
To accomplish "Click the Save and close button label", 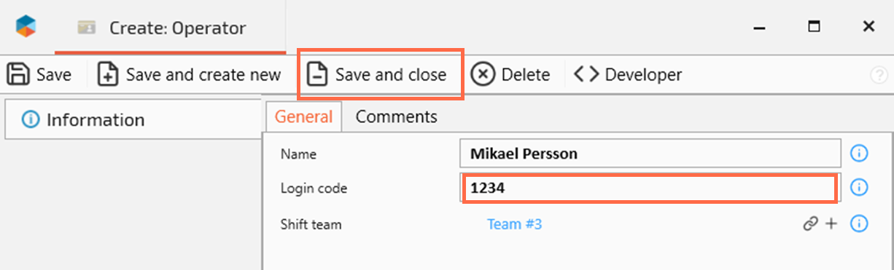I will 391,74.
